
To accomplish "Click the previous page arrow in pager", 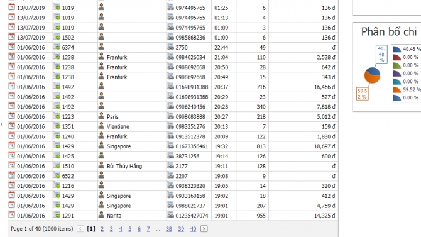I will (80, 229).
